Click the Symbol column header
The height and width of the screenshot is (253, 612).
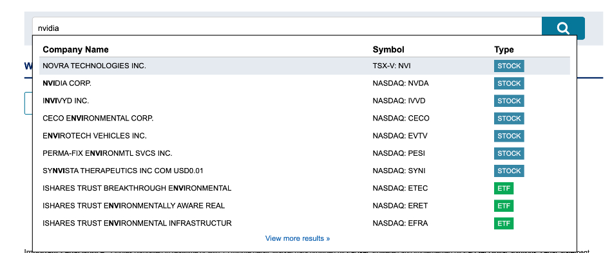388,50
